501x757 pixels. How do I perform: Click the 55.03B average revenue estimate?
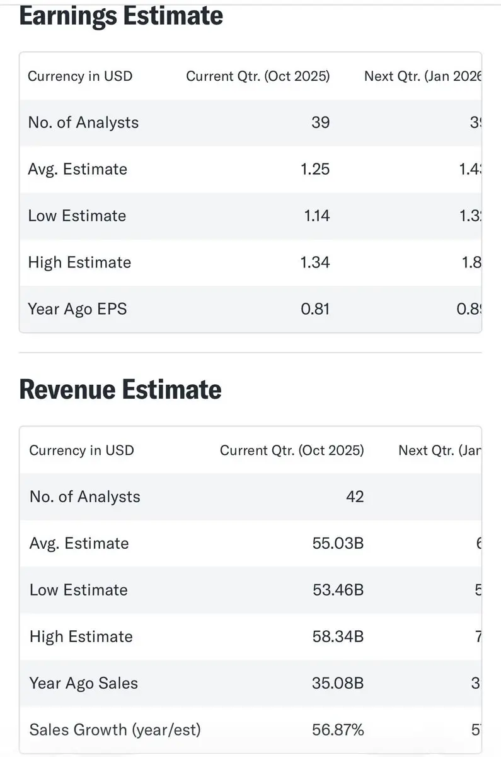click(338, 543)
